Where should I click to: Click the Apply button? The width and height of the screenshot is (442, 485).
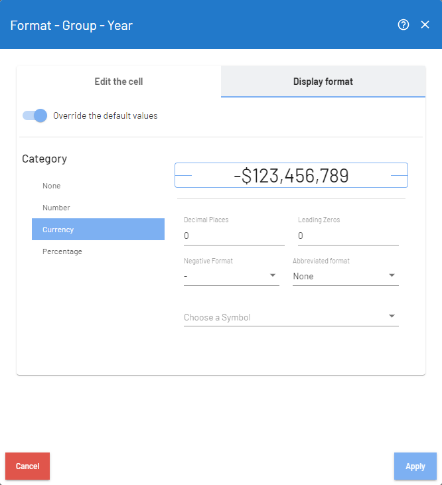(x=415, y=466)
